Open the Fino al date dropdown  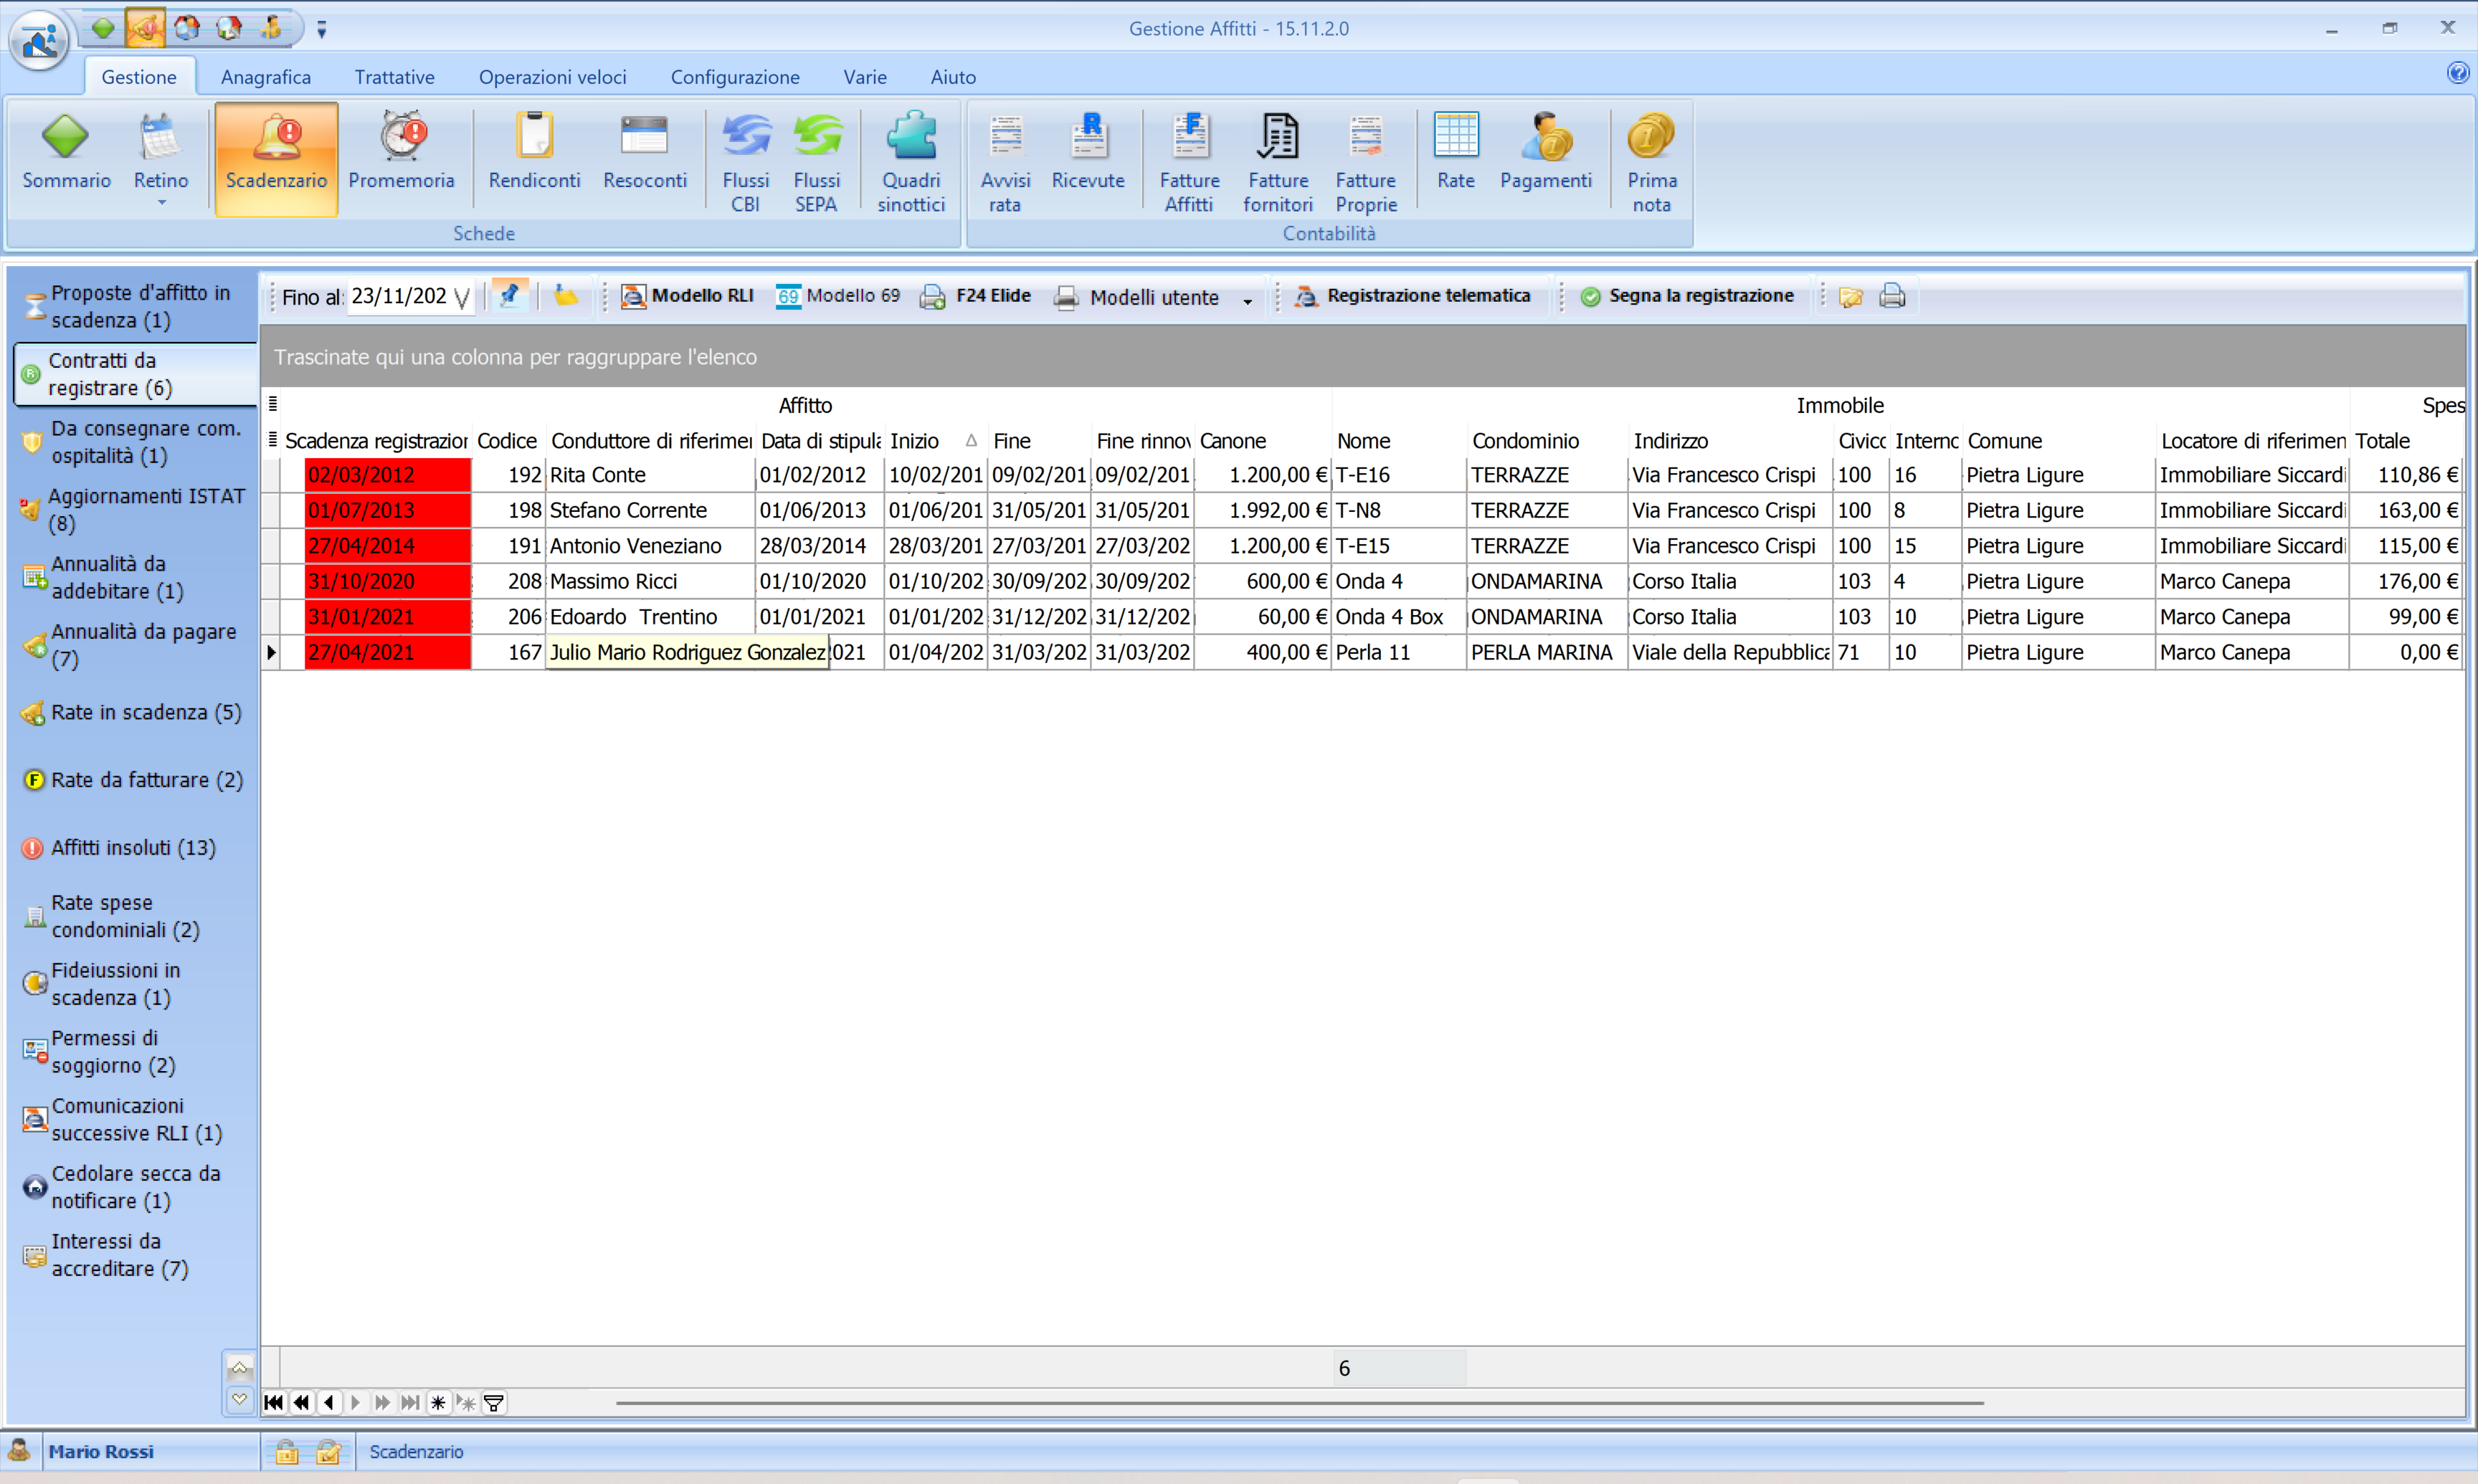point(462,298)
